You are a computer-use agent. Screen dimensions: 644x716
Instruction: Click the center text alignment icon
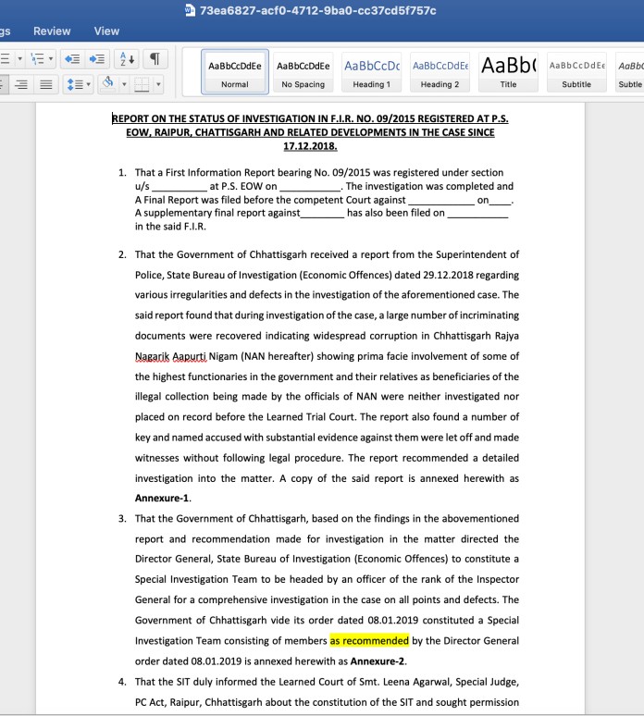tap(2, 84)
